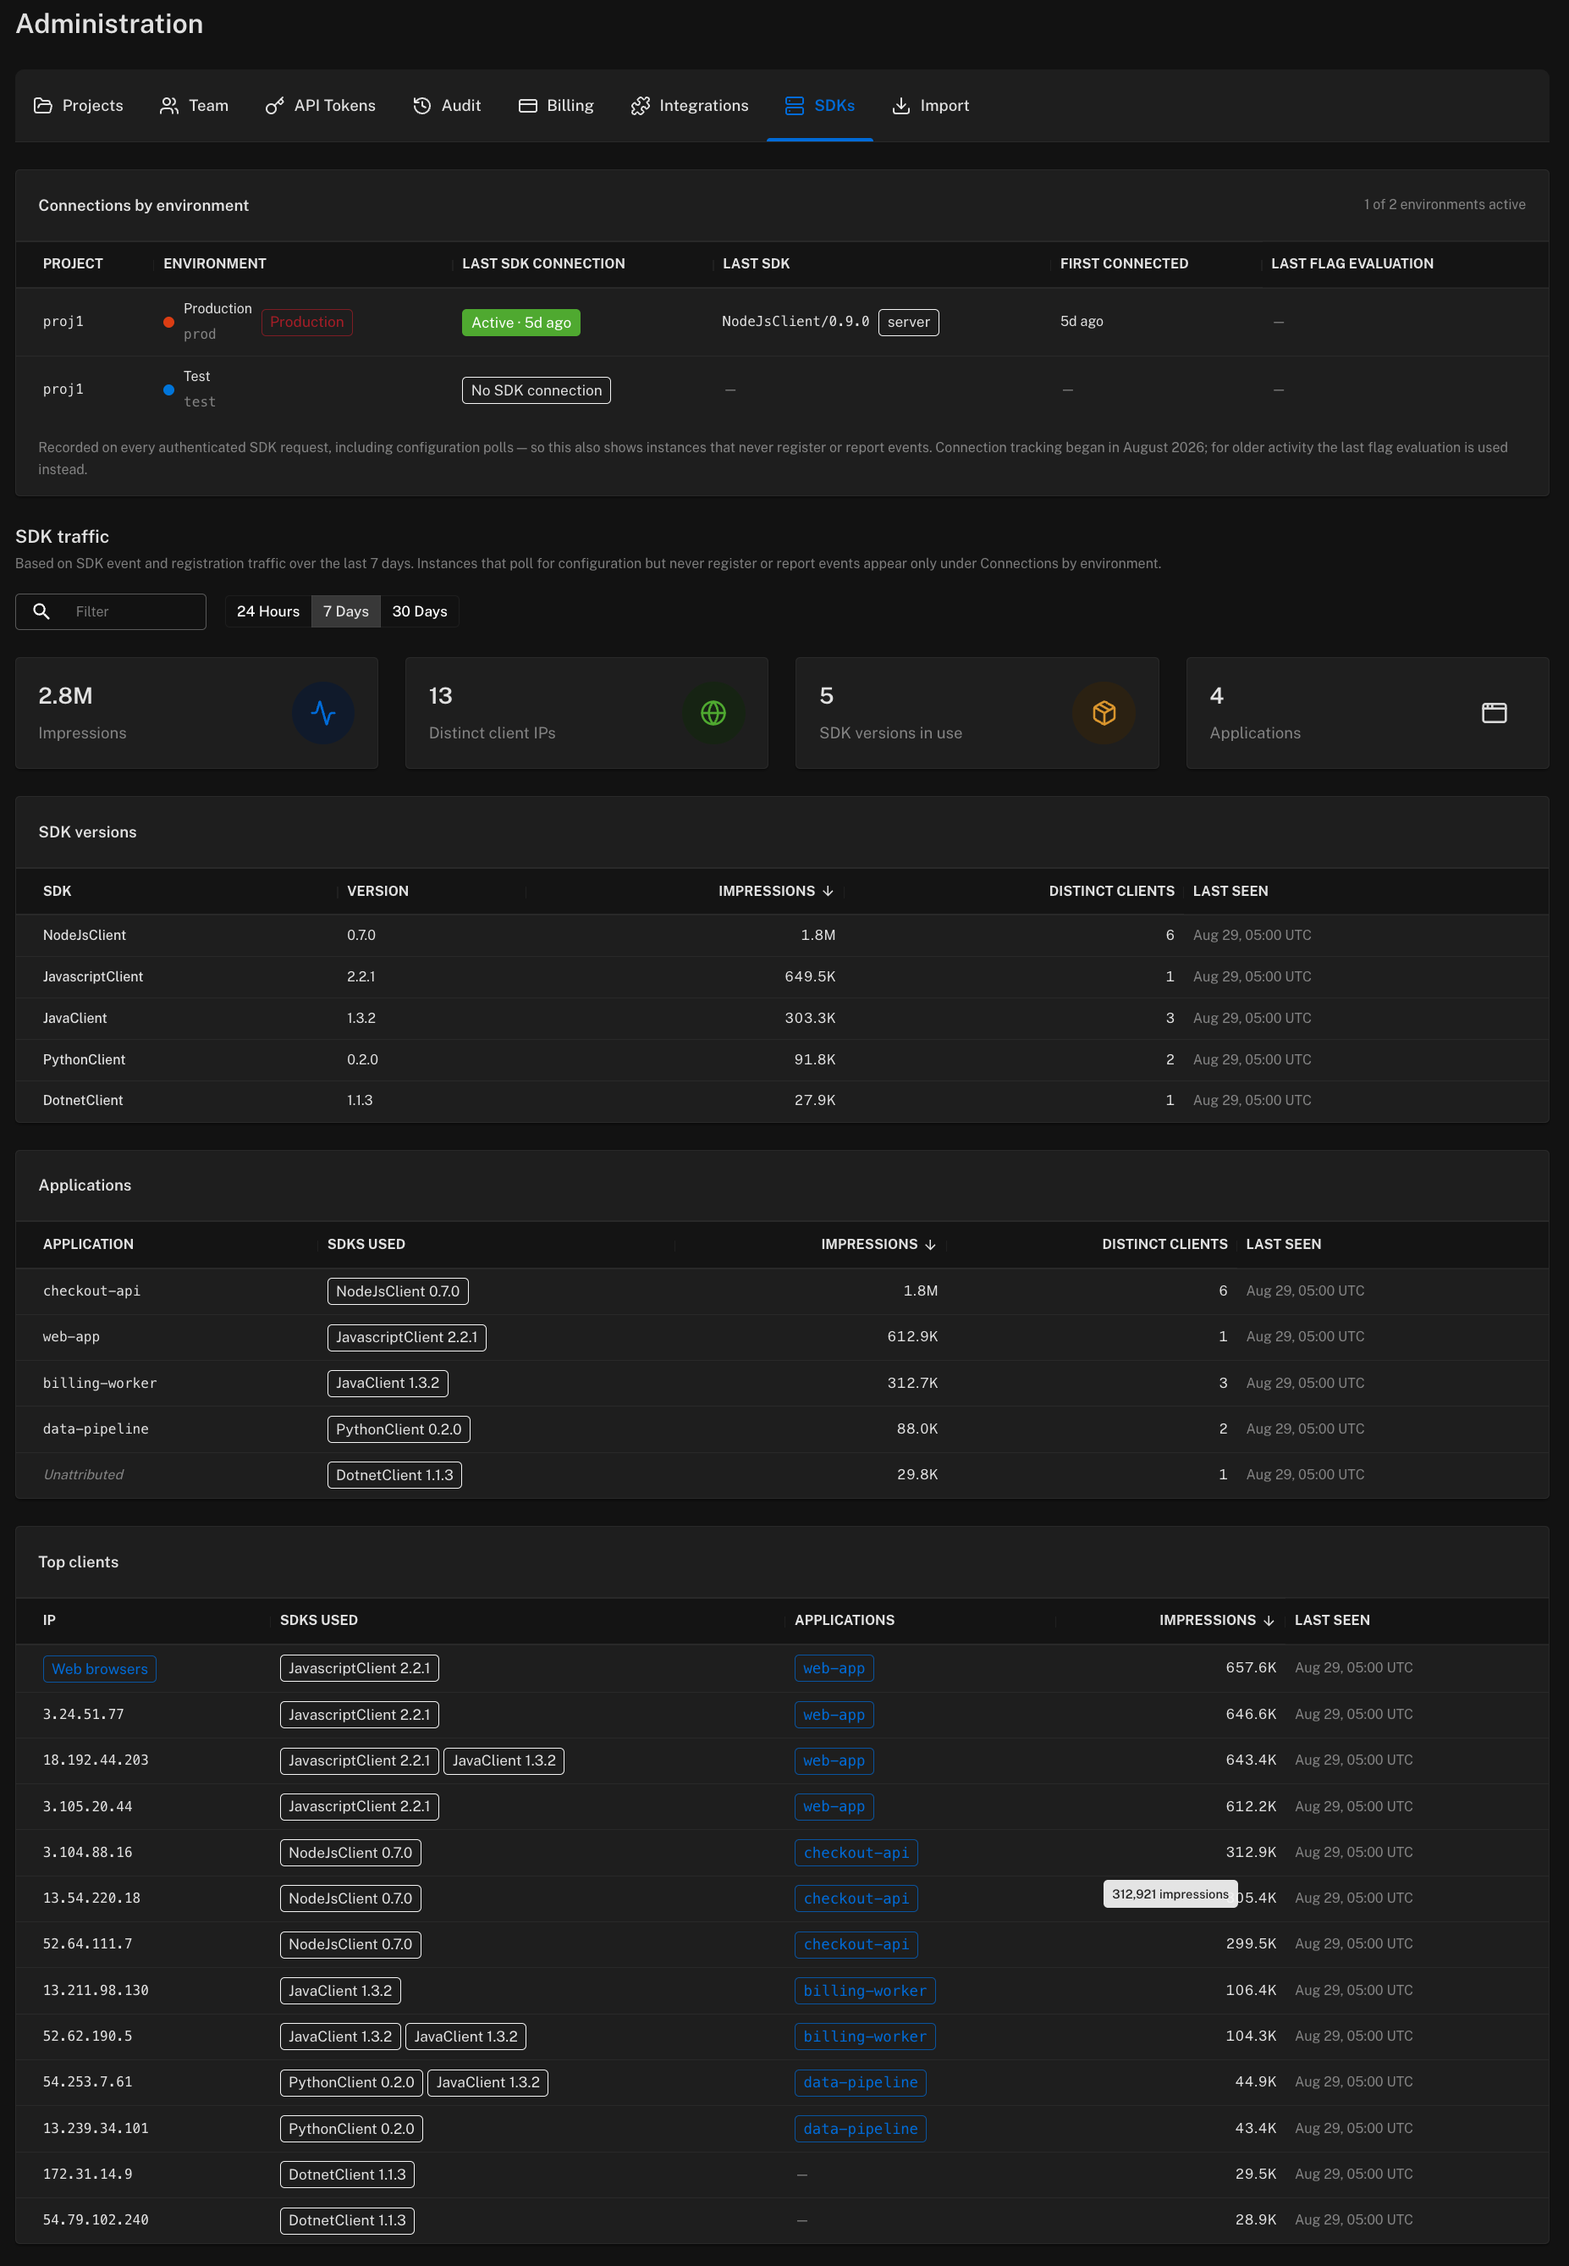This screenshot has height=2266, width=1569.
Task: Open checkout-api link in the 3.104.88.16 row
Action: tap(856, 1852)
